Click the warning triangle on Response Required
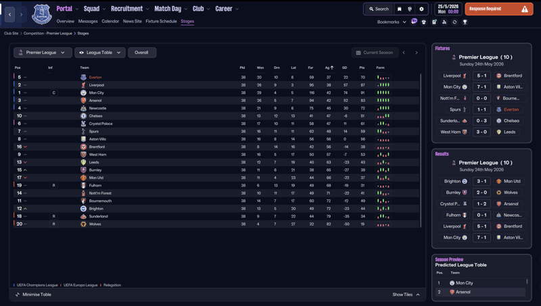Screen dimensions: 541x306 pyautogui.click(x=525, y=9)
